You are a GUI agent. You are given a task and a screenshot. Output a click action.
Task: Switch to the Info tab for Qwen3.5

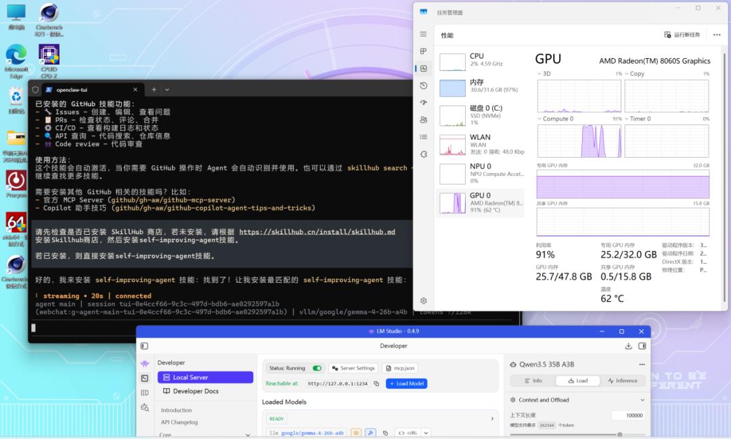tap(533, 381)
